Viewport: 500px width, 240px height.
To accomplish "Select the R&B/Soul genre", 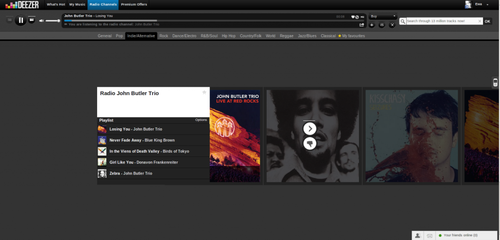I will [209, 36].
